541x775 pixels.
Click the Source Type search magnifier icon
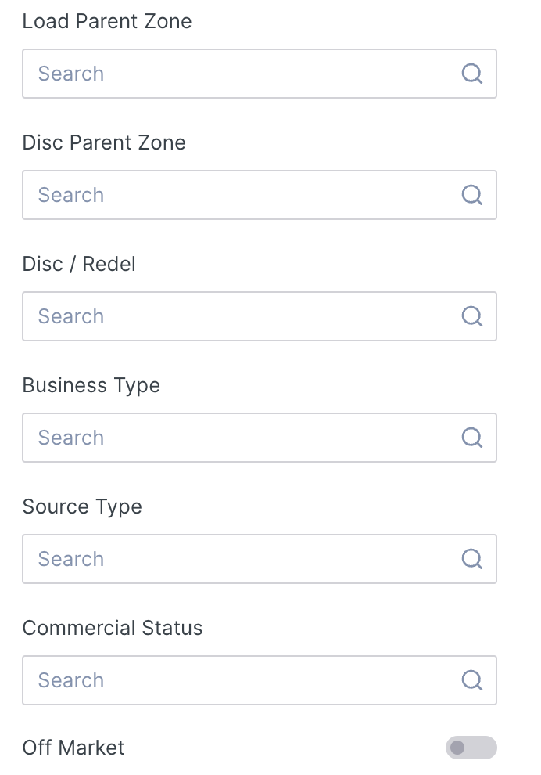[471, 559]
